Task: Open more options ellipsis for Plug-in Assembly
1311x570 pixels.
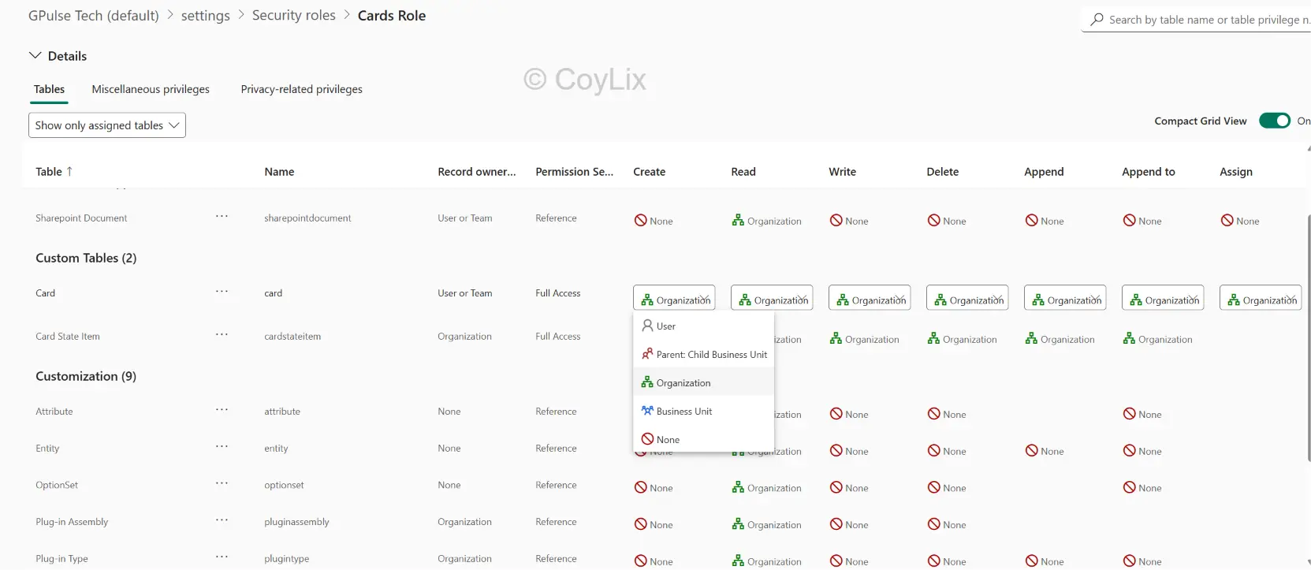Action: click(222, 520)
